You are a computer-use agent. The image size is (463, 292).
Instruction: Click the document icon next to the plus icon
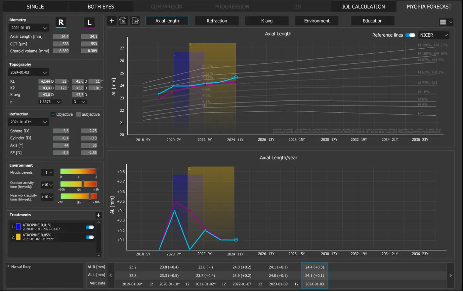pyautogui.click(x=123, y=21)
